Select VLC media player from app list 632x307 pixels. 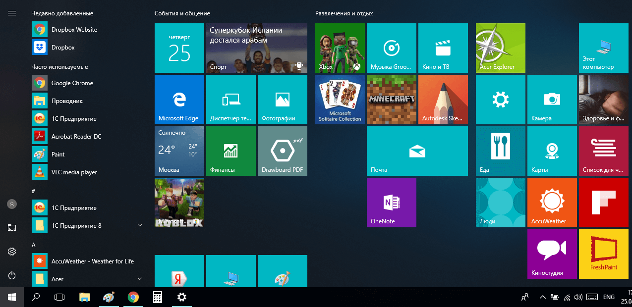point(74,172)
